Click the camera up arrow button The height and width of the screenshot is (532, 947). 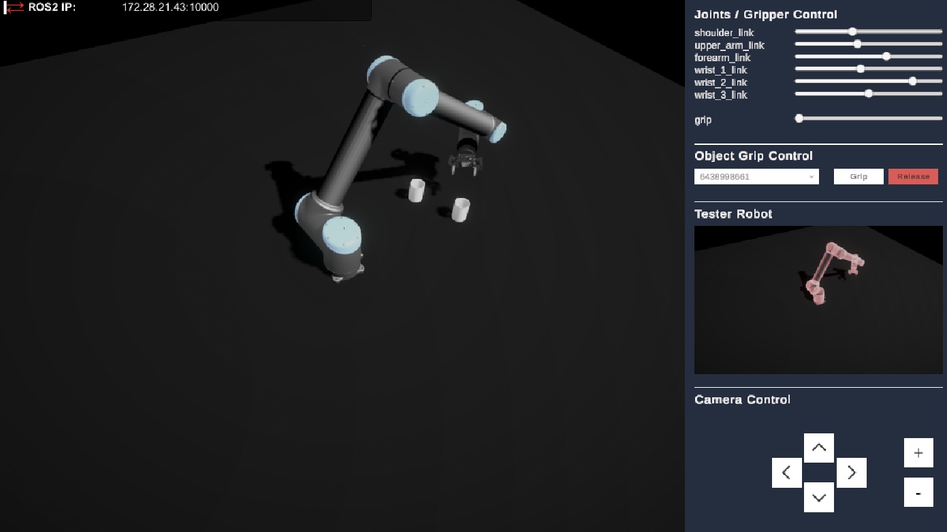(818, 448)
